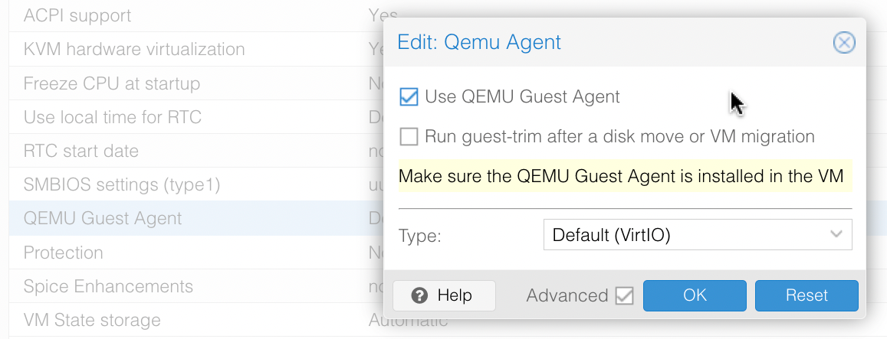Select the Protection option row

point(196,252)
